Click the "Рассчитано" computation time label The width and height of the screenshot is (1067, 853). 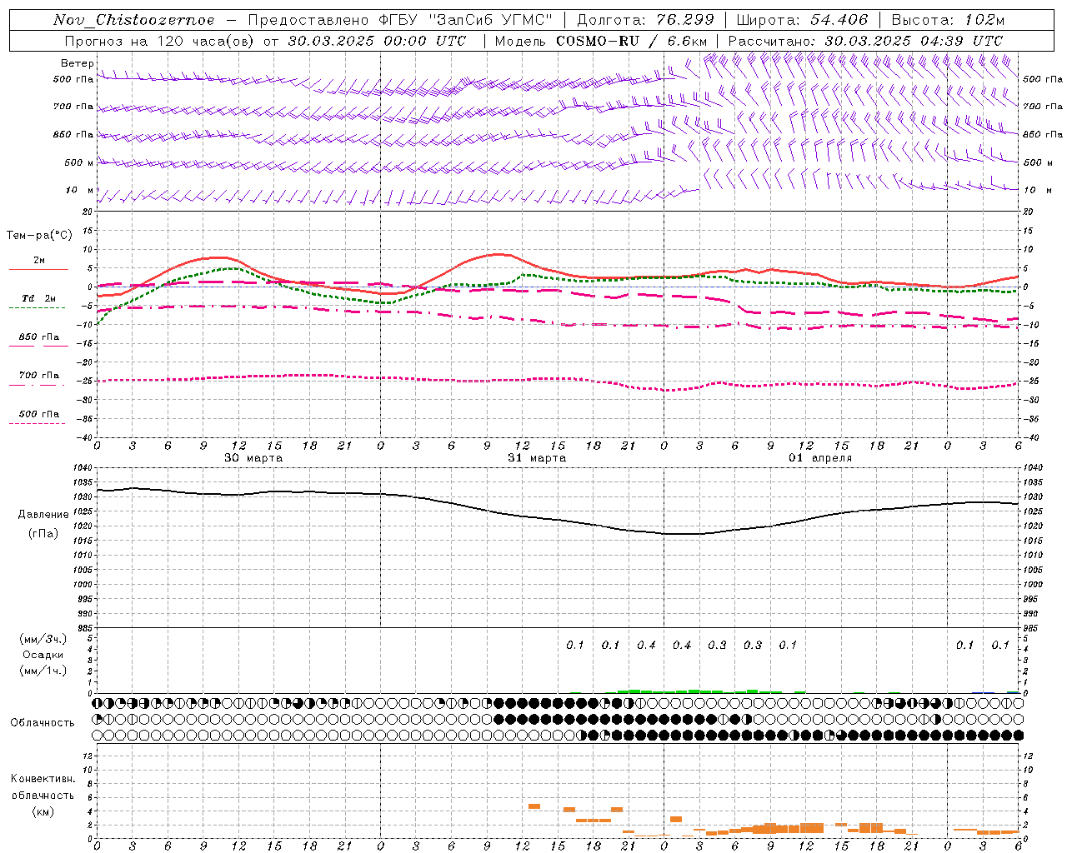(x=772, y=41)
